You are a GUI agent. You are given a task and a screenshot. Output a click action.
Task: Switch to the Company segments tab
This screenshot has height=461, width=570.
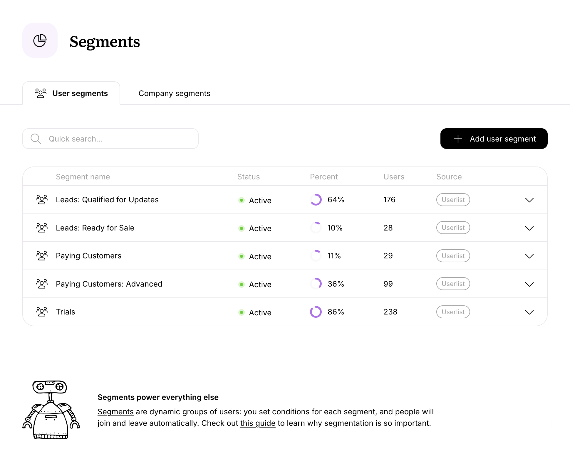tap(174, 93)
